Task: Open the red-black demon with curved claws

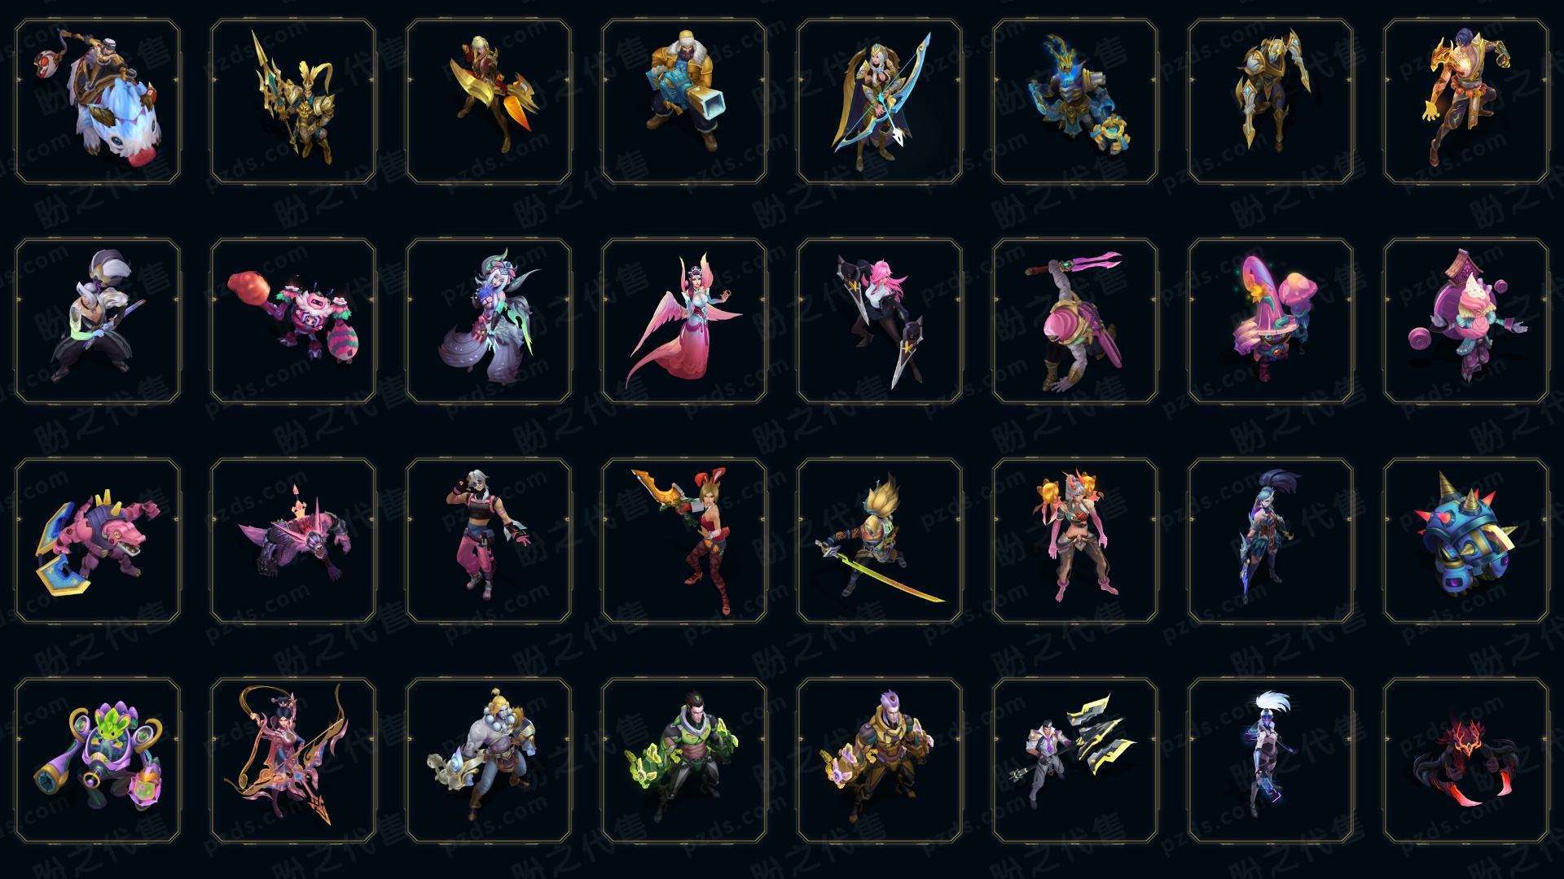Action: click(1466, 760)
